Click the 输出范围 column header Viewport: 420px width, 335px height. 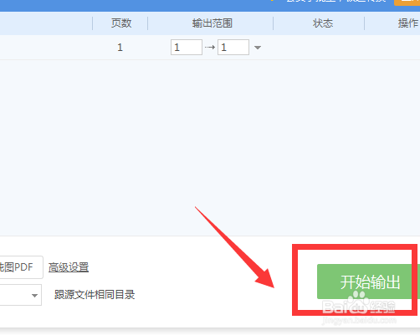coord(212,23)
